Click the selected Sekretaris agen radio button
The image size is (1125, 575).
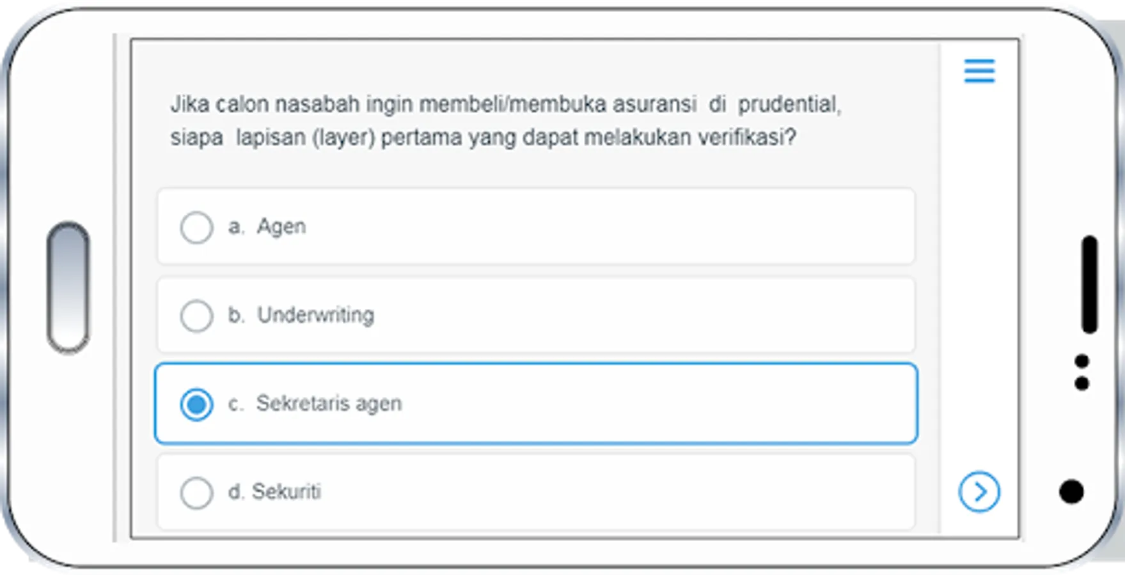click(196, 404)
